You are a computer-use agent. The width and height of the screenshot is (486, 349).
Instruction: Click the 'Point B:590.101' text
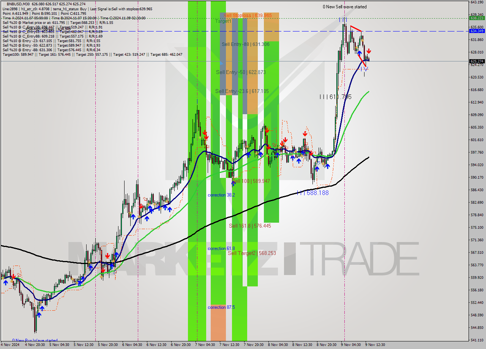45,13
